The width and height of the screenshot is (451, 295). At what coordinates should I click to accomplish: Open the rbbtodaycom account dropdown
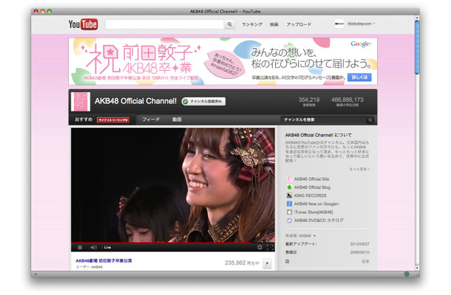[x=361, y=24]
